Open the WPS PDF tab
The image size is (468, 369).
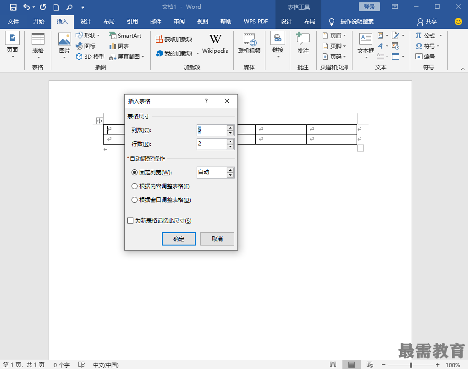point(256,22)
